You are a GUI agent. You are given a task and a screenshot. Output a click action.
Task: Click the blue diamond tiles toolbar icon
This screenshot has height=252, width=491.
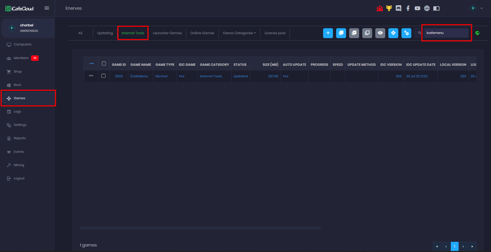[393, 33]
